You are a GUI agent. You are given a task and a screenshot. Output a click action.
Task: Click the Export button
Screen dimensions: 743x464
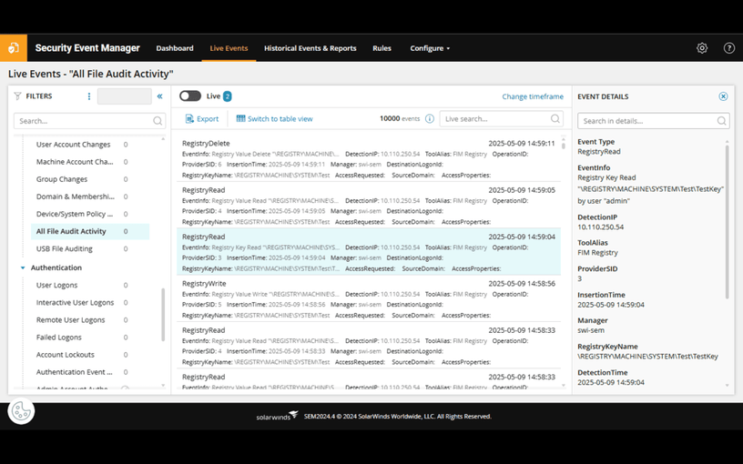pos(202,119)
